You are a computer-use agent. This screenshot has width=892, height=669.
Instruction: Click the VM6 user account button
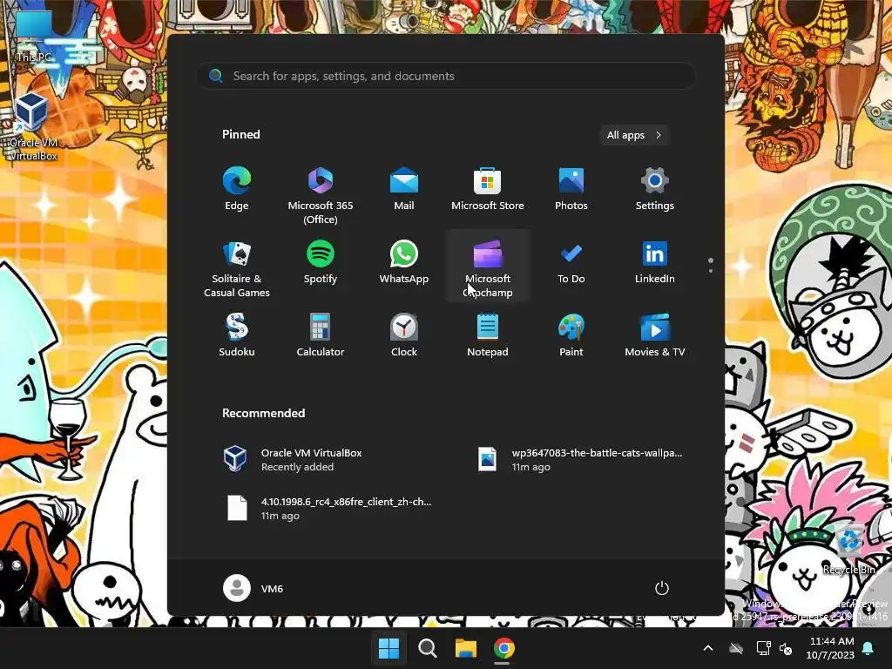pyautogui.click(x=253, y=588)
